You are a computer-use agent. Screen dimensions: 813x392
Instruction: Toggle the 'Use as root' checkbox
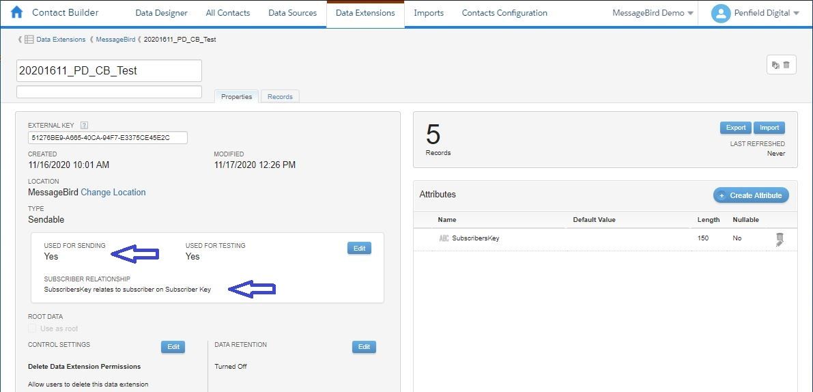(32, 328)
